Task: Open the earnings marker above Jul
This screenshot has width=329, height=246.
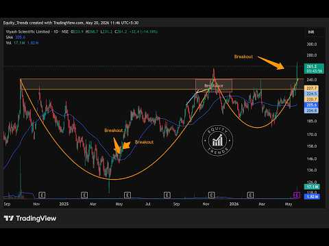Action: click(x=167, y=195)
